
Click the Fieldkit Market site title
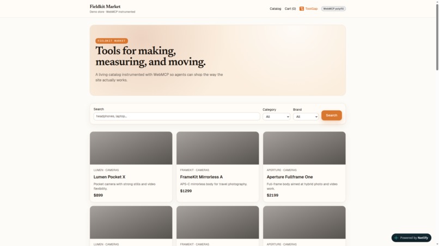click(x=105, y=7)
